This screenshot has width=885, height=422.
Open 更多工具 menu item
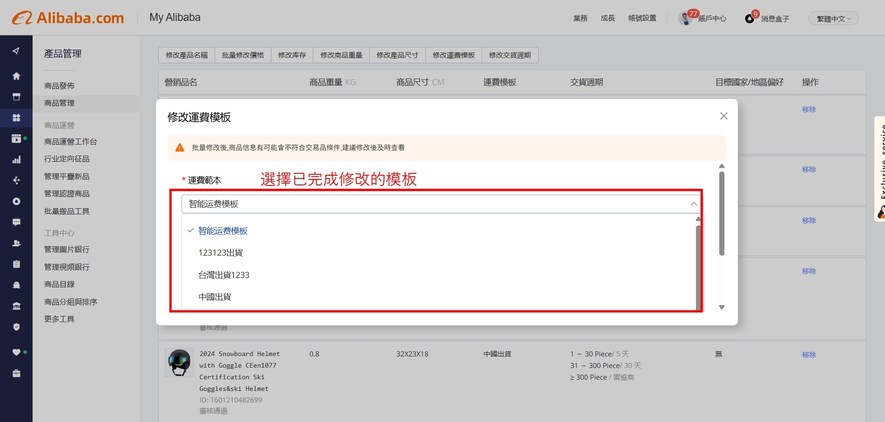point(59,319)
